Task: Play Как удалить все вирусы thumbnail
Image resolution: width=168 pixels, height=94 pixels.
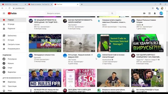Action: point(147,43)
